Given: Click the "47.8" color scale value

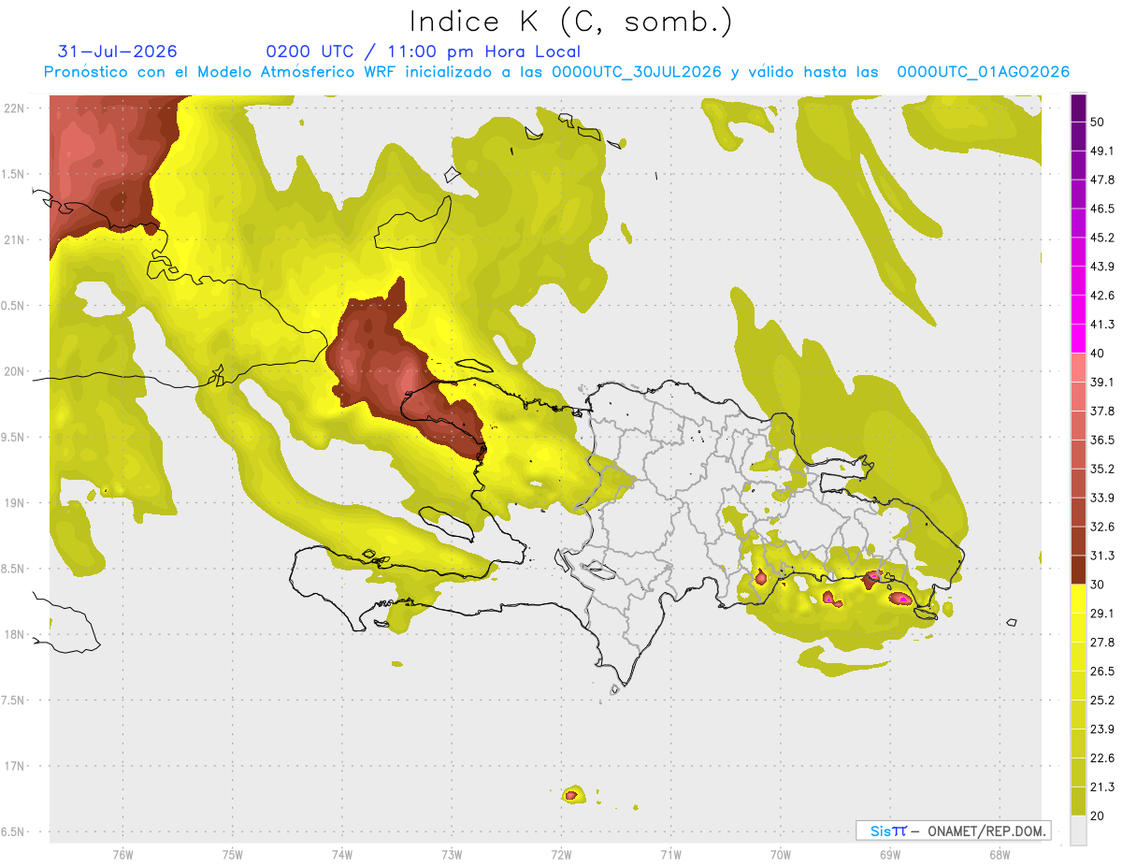Looking at the screenshot, I should [x=1102, y=181].
